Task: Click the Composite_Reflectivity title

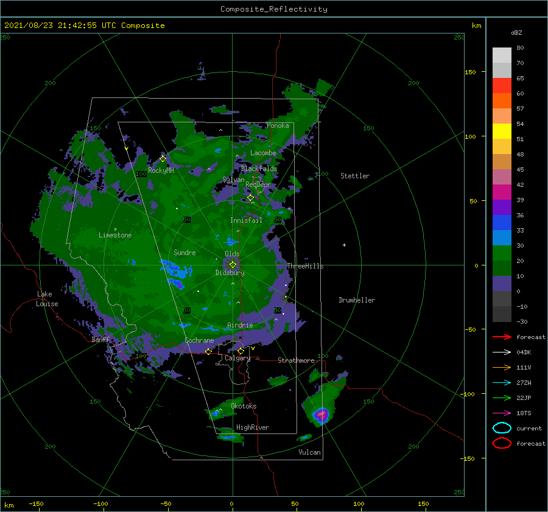Action: coord(273,9)
